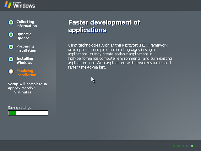
Task: Select the highlighted Finalizing installation label
Action: coord(26,73)
